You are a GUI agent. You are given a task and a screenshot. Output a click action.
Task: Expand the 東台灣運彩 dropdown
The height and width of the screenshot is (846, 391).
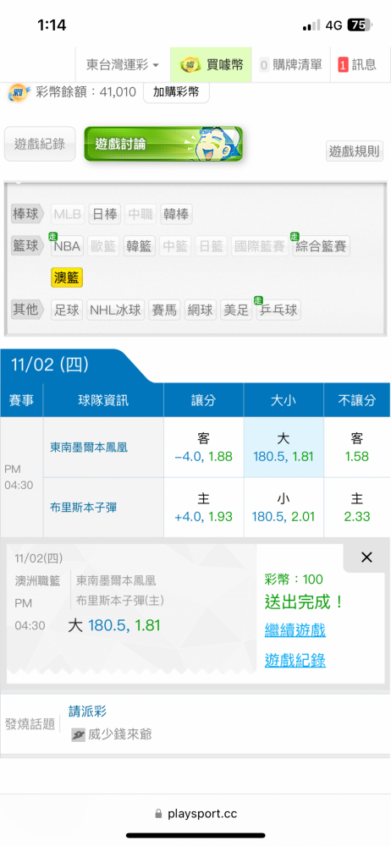coord(123,65)
